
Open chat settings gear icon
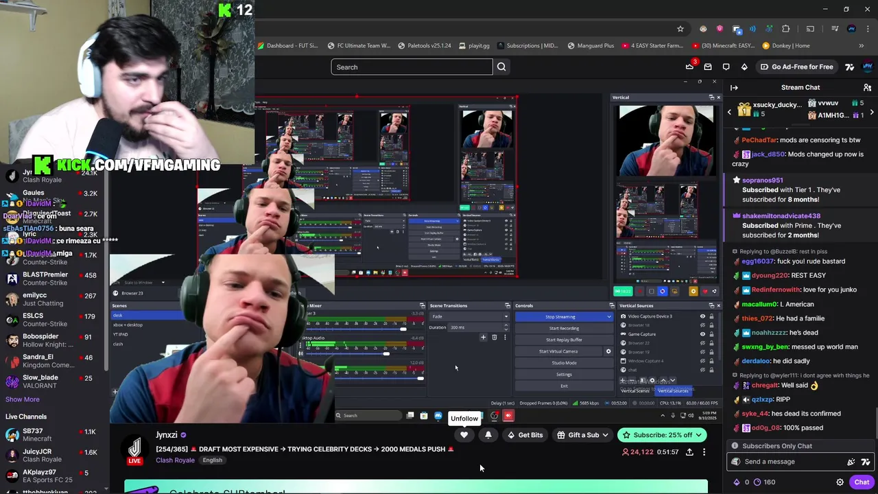pyautogui.click(x=840, y=482)
